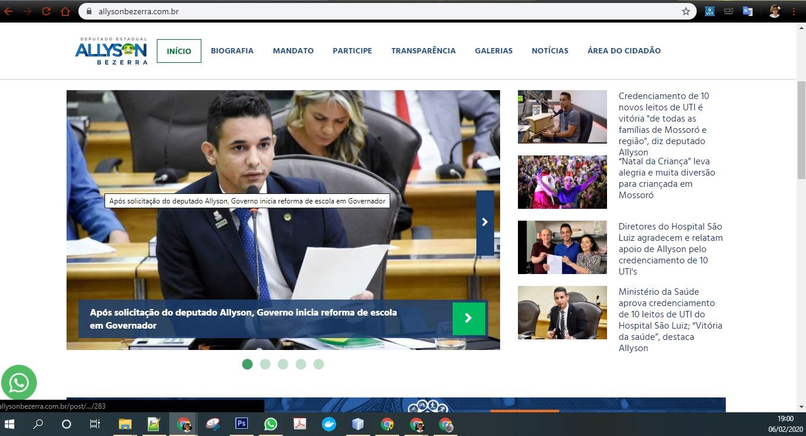Go back using the browser back arrow
The image size is (806, 436).
tap(8, 11)
